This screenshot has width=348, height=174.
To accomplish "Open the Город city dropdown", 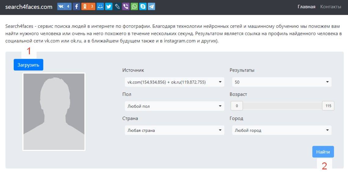I will (x=281, y=130).
